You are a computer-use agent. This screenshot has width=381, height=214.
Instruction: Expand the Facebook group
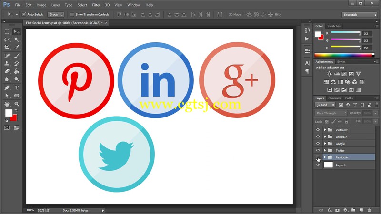[x=325, y=157]
